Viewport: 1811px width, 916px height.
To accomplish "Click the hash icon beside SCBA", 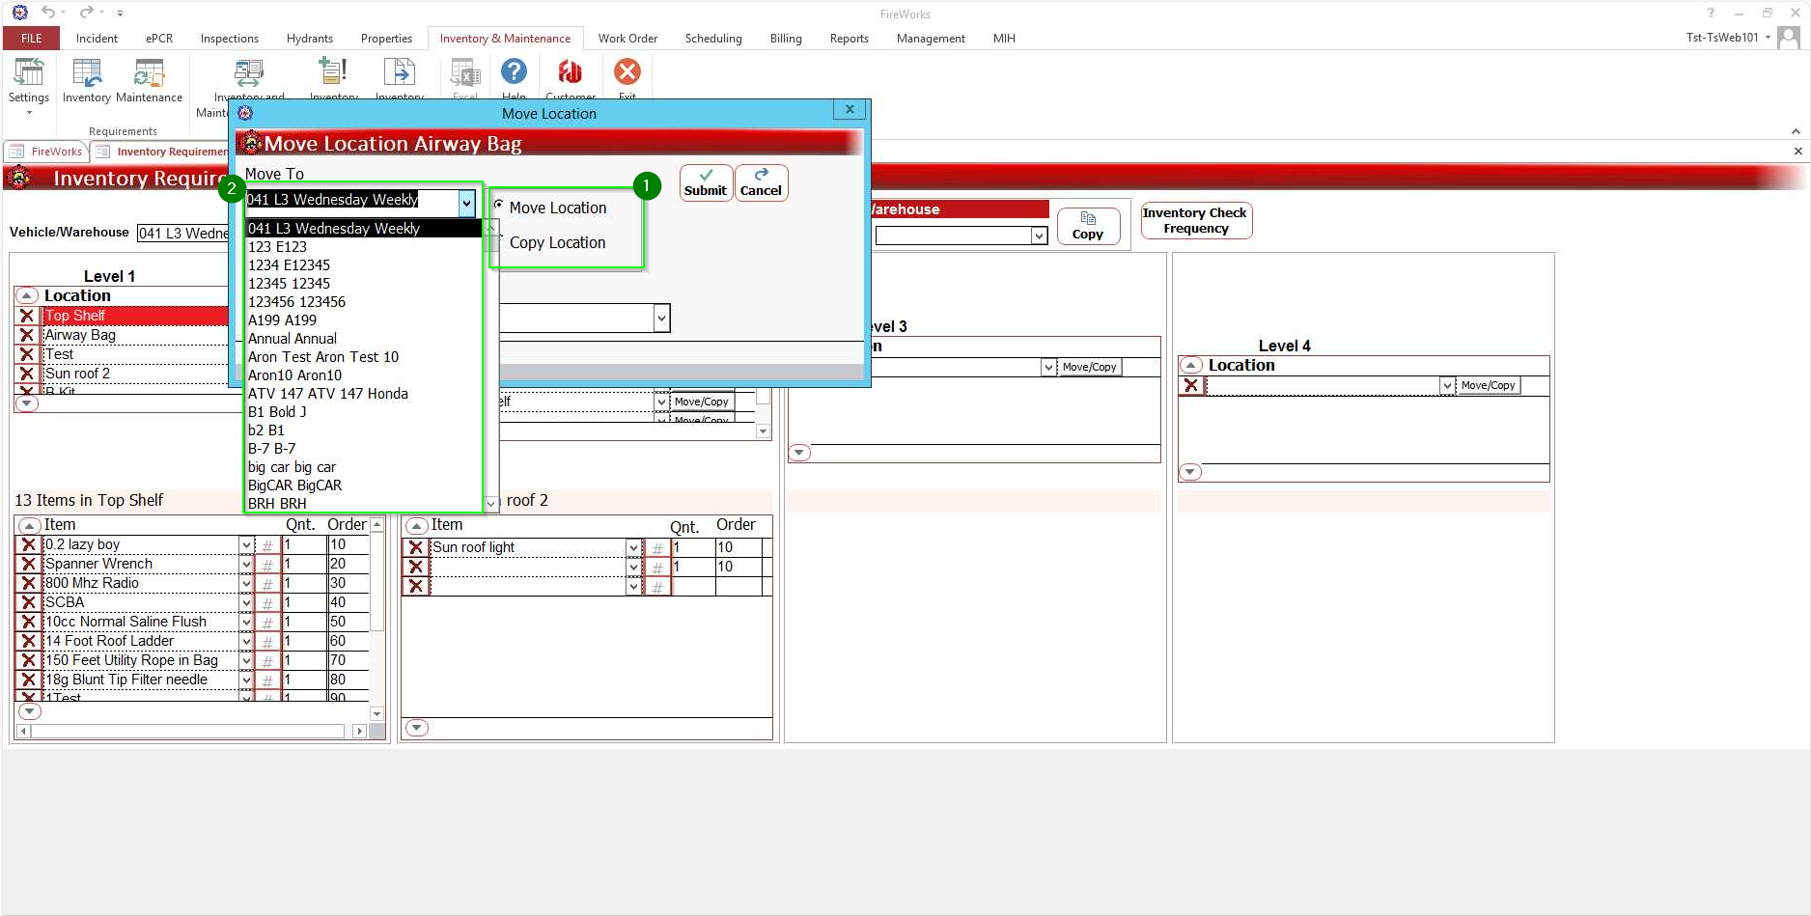I will tap(267, 602).
